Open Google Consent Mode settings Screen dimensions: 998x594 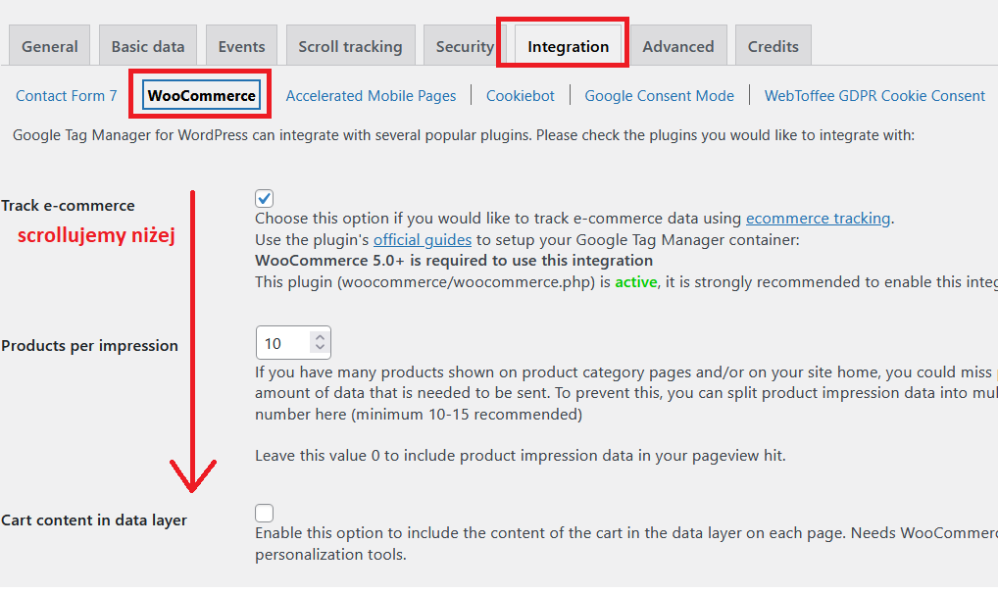point(659,95)
